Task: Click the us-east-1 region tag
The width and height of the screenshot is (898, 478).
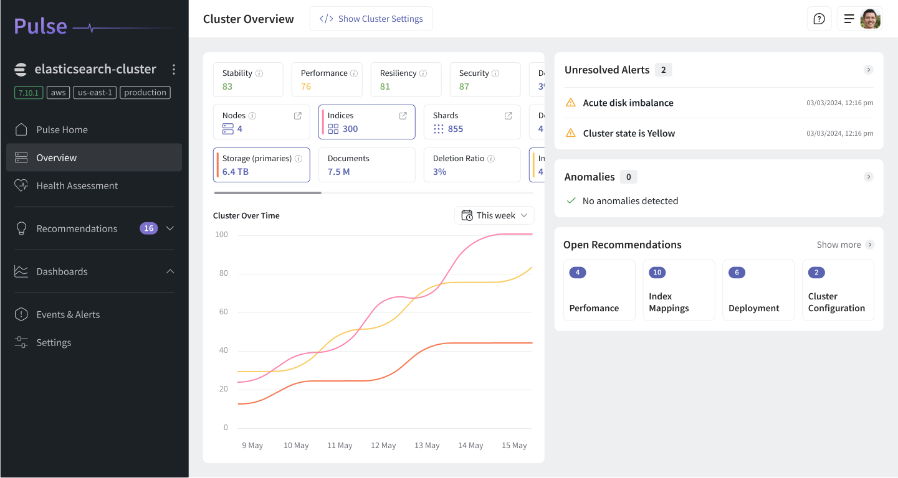Action: point(95,93)
